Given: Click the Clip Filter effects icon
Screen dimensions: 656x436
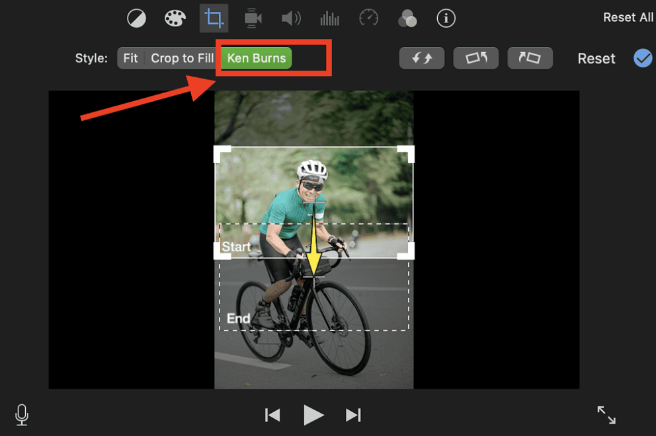Looking at the screenshot, I should pos(407,18).
